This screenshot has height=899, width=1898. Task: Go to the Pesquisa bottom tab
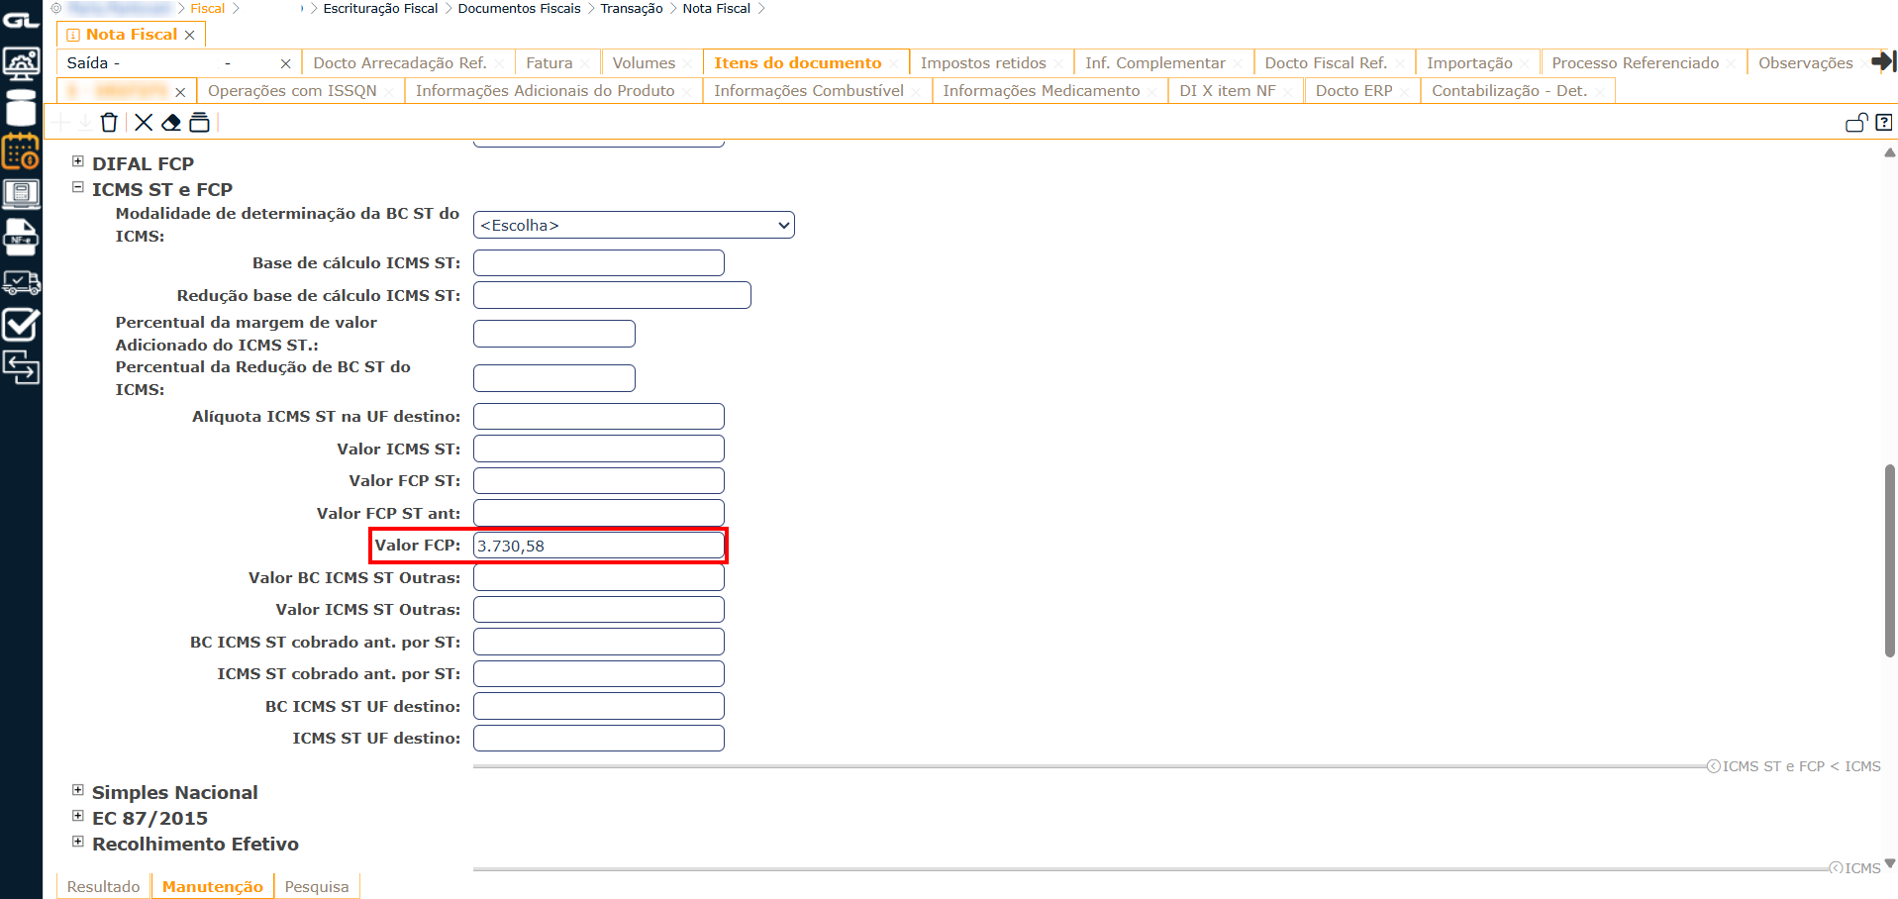[x=316, y=887]
